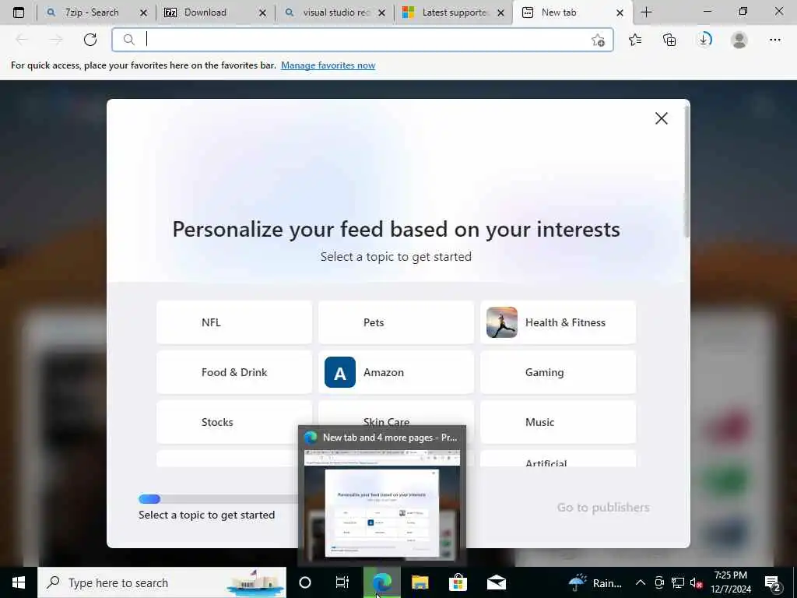Open the tab actions menu icon
The image size is (797, 598).
[19, 12]
